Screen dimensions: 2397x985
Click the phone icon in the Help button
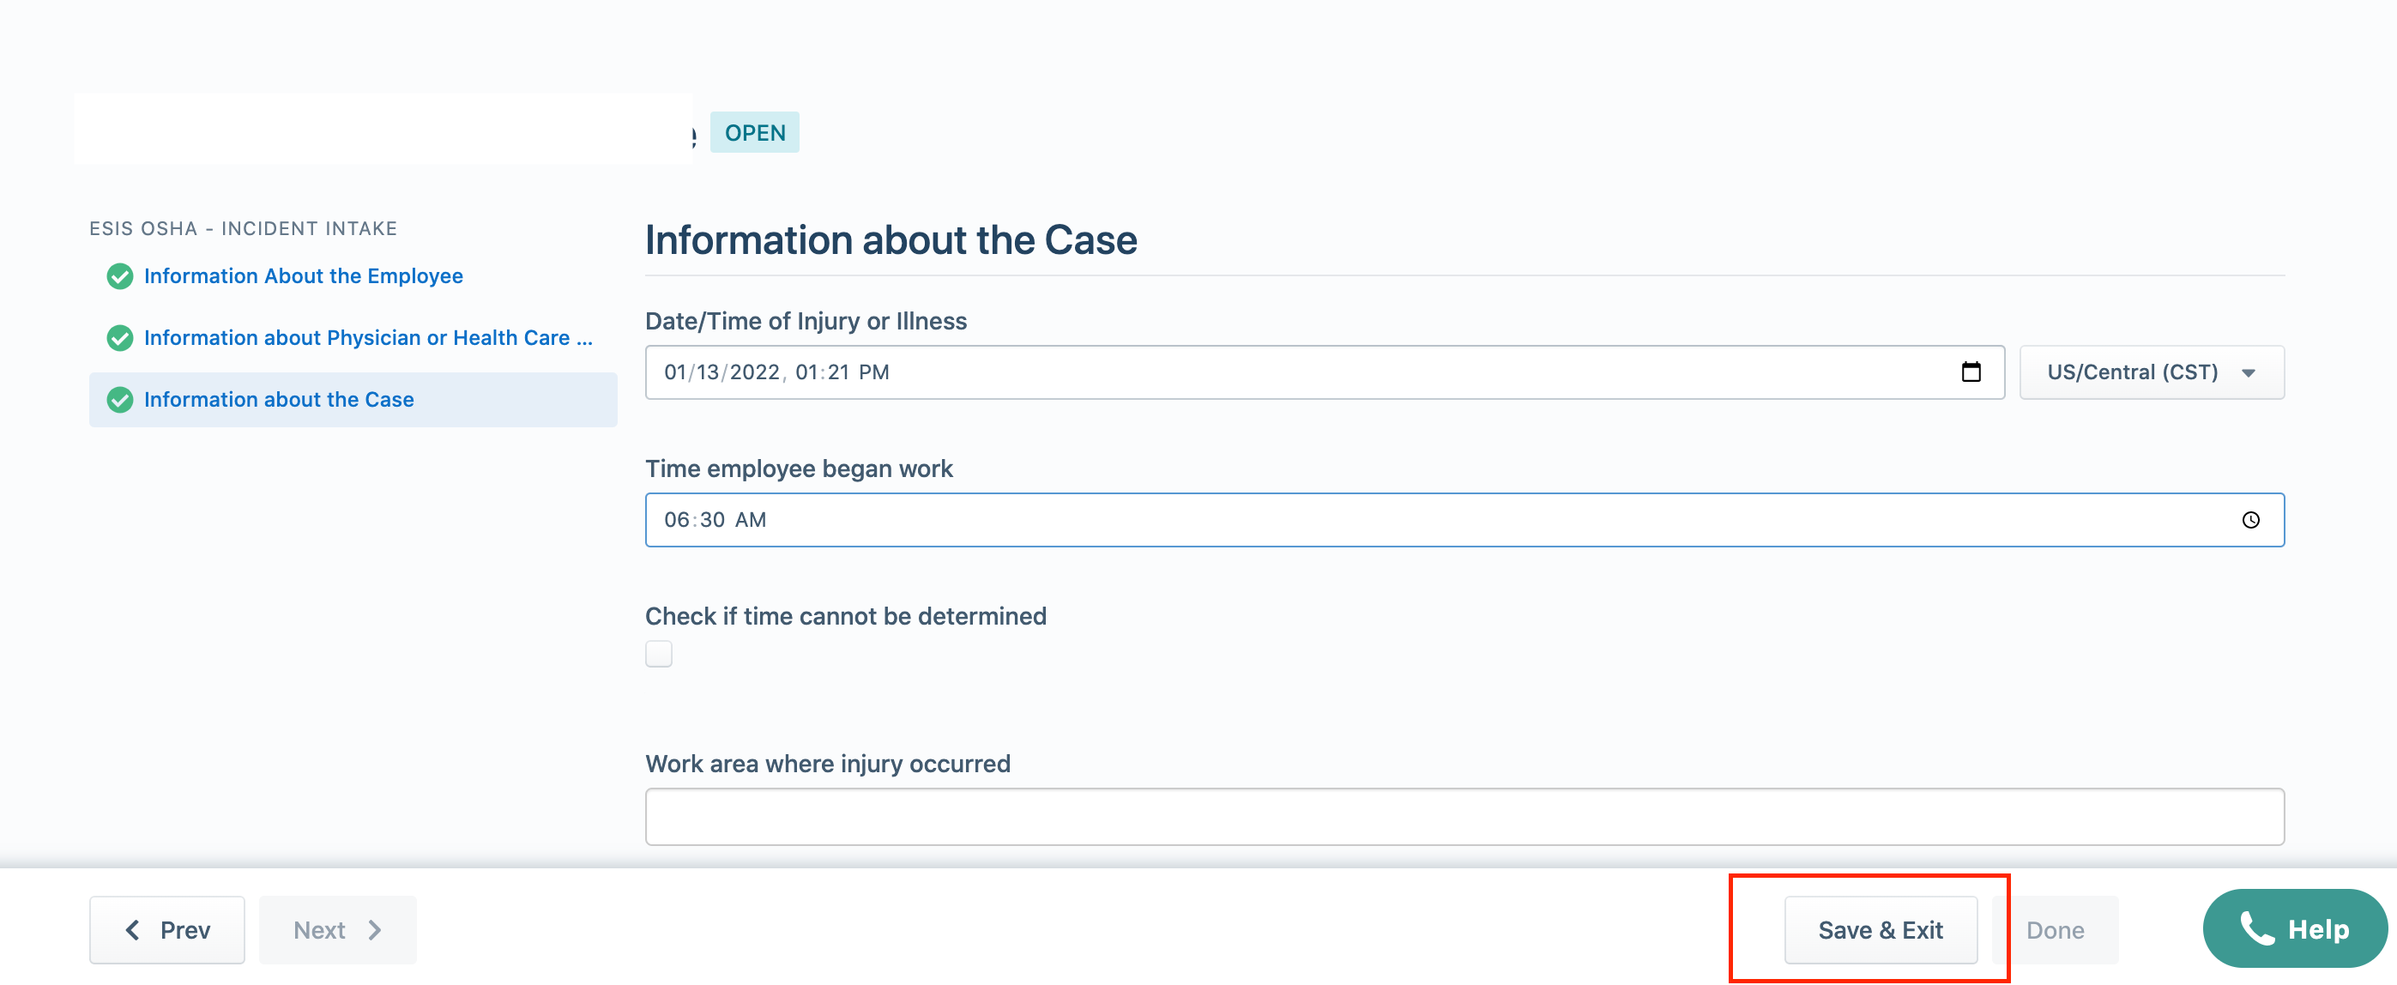(2255, 928)
